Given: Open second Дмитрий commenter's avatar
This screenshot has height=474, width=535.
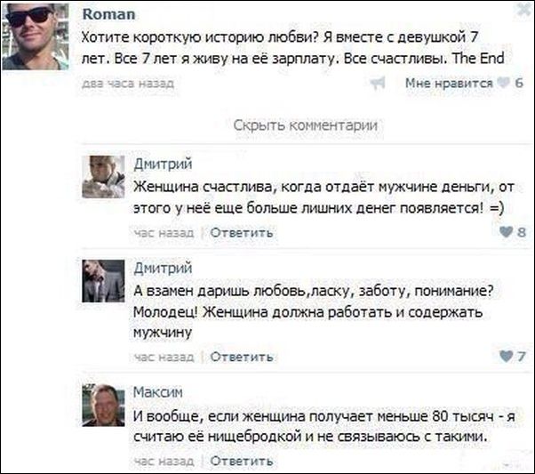Looking at the screenshot, I should (103, 281).
